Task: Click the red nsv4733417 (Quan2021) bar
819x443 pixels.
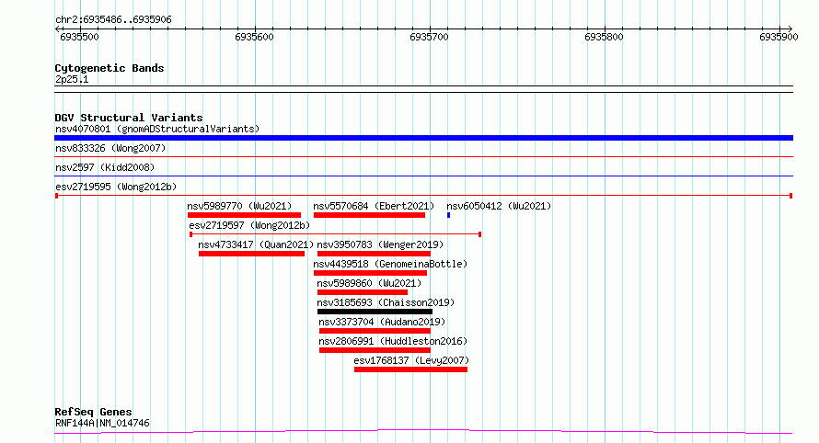Action: pos(251,254)
